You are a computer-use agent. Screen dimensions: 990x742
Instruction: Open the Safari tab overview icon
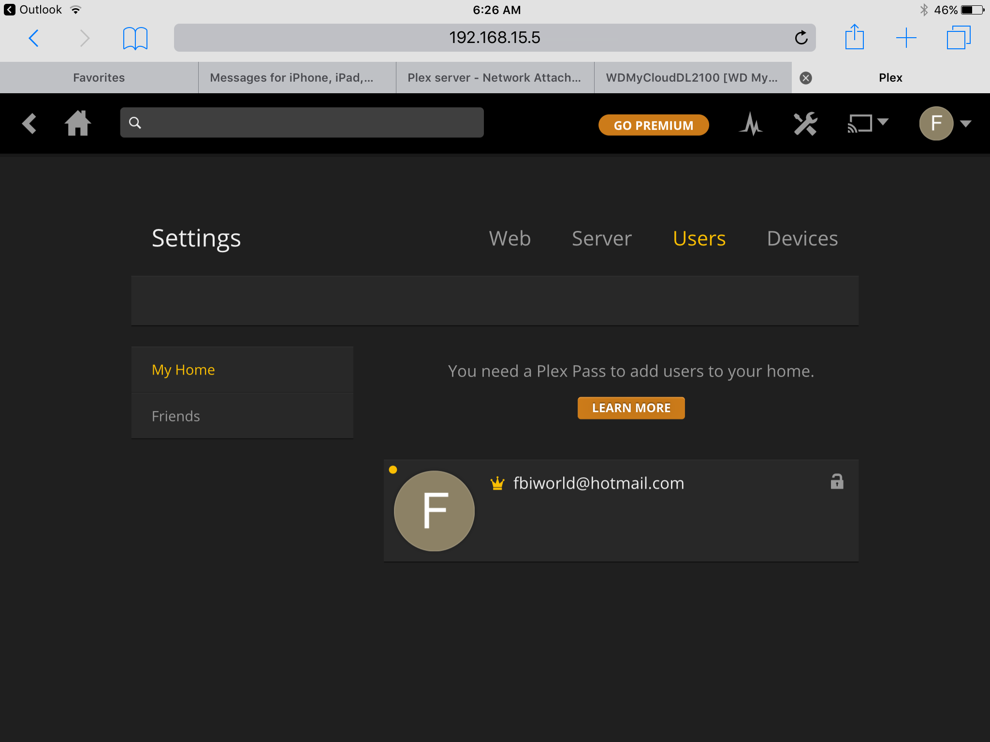pyautogui.click(x=958, y=38)
